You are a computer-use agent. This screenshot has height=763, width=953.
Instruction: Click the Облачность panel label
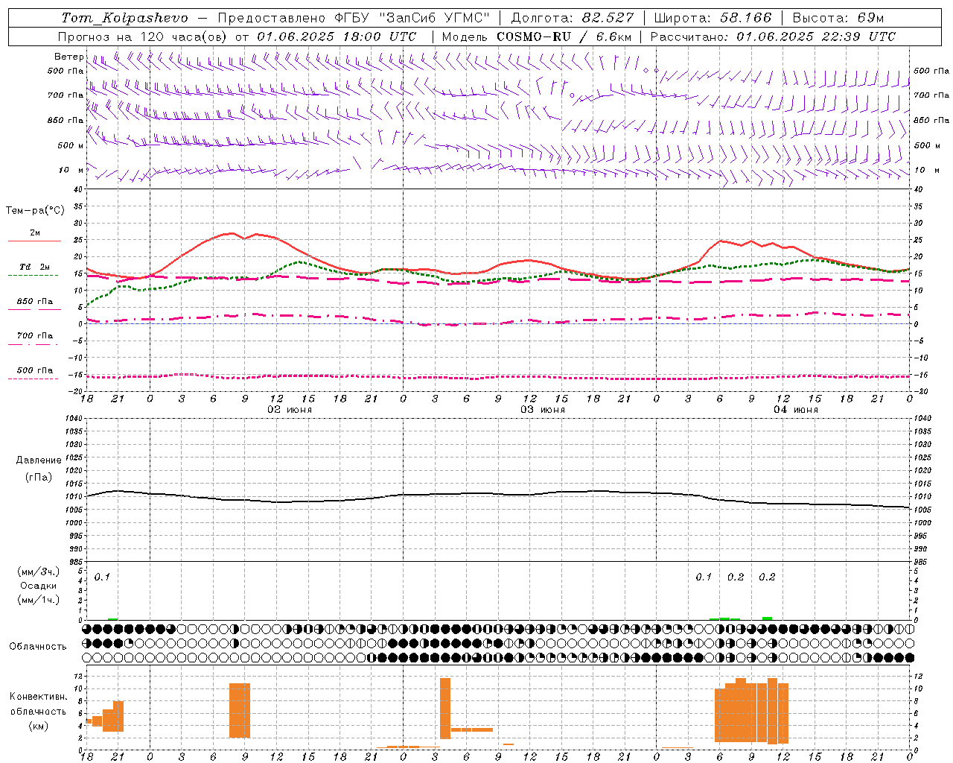click(x=37, y=646)
